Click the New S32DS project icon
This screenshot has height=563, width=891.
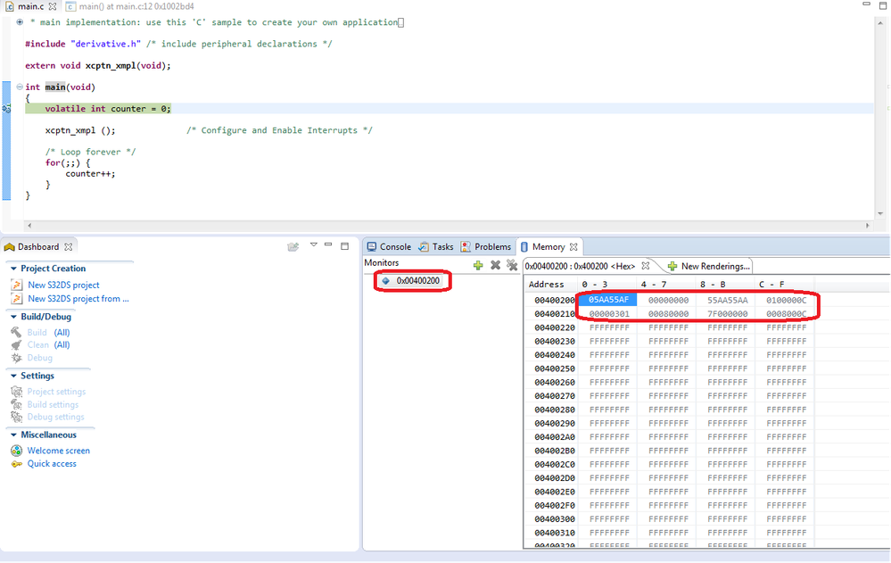16,285
